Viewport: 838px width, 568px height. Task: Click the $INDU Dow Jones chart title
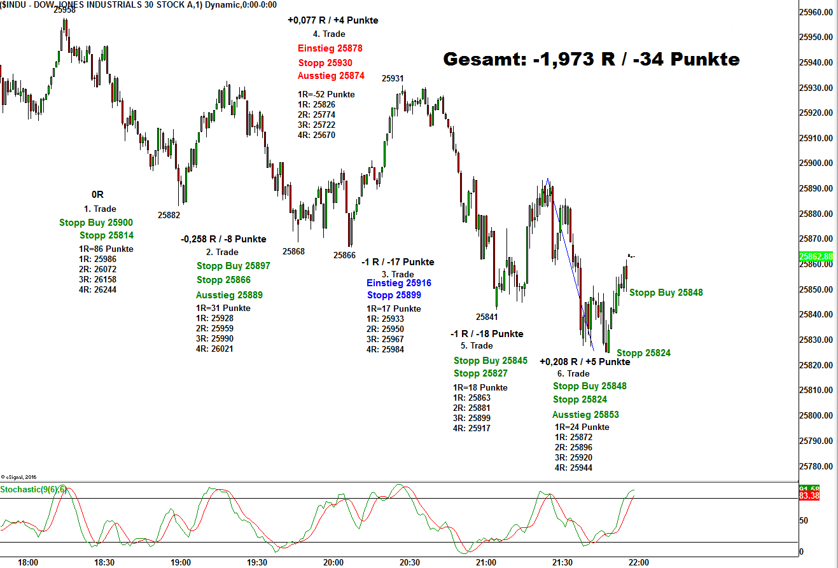138,4
